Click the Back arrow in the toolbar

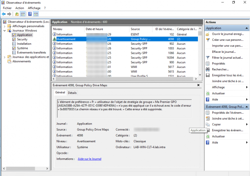(x=4, y=14)
